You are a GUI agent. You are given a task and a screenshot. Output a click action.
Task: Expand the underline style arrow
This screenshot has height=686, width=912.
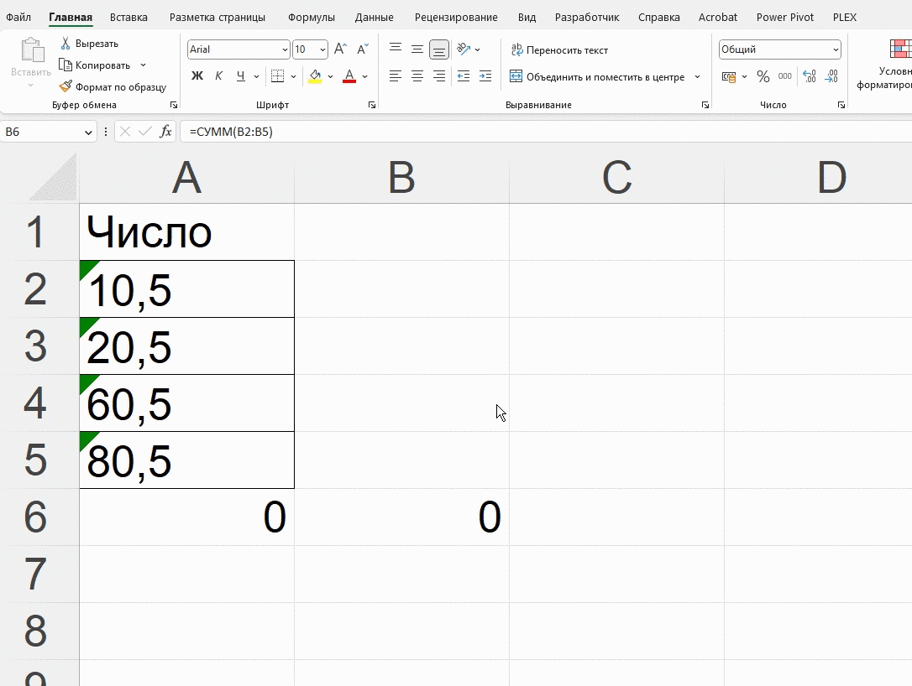coord(256,76)
